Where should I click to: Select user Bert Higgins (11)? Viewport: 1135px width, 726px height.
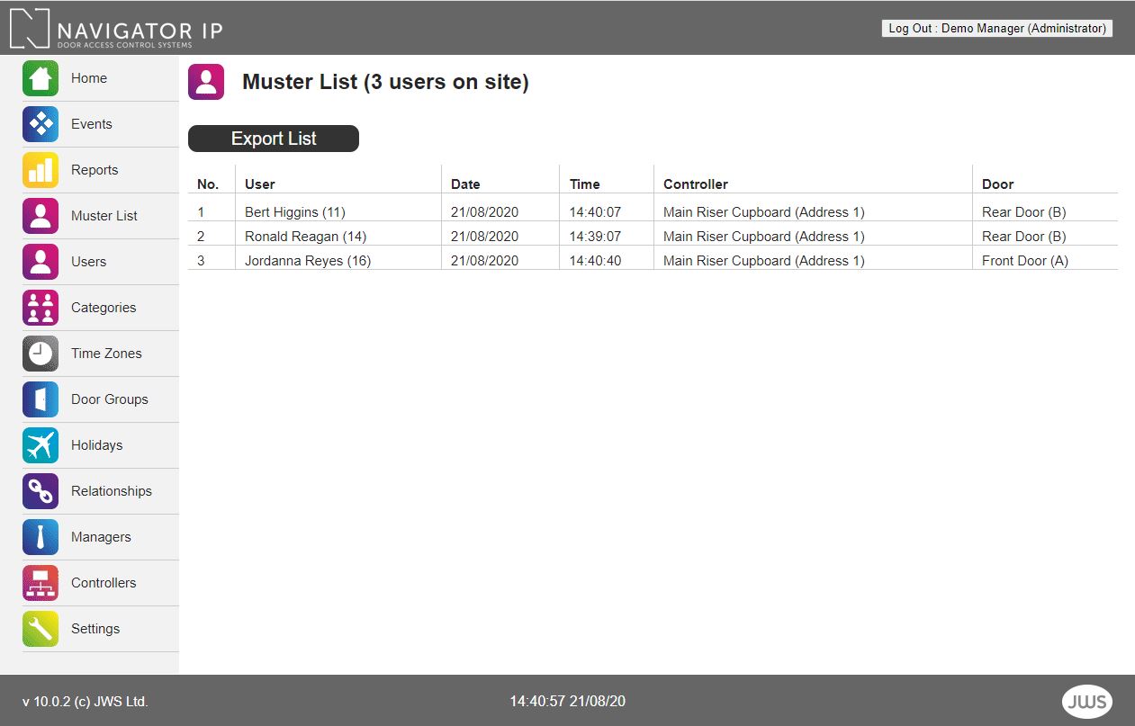click(295, 212)
